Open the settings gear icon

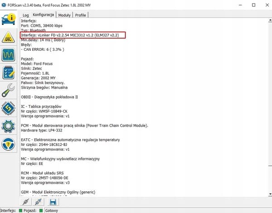(8, 126)
